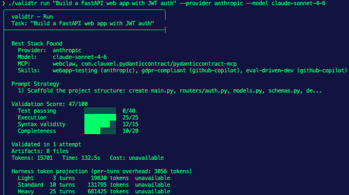349x195 pixels.
Task: Click 'Validation Score: 47/100' line
Action: coord(50,104)
